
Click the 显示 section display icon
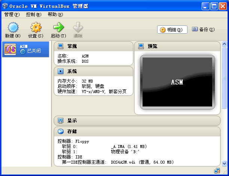(61, 121)
